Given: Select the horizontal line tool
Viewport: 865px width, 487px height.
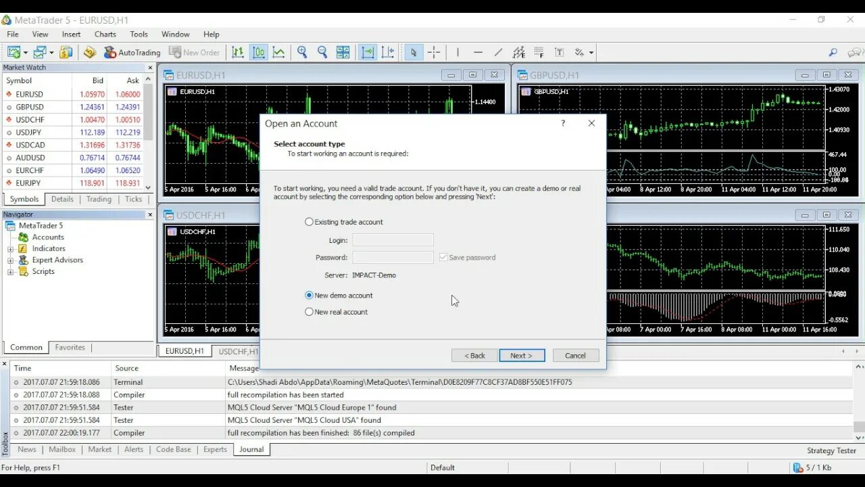Looking at the screenshot, I should point(478,52).
